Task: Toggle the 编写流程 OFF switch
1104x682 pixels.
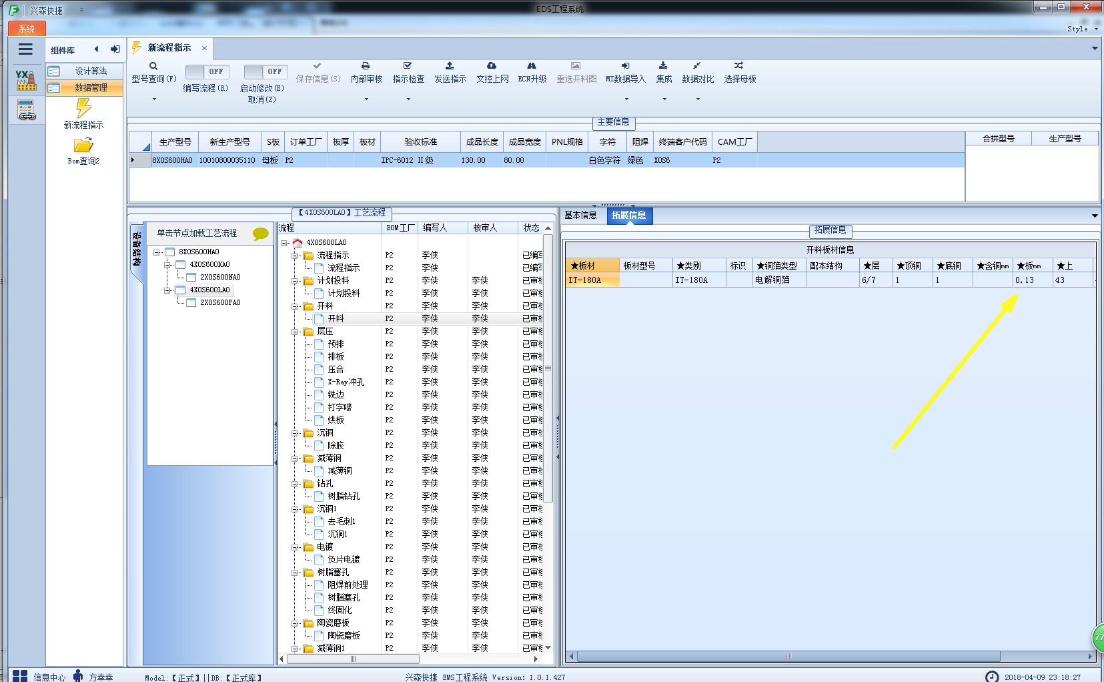Action: (207, 71)
